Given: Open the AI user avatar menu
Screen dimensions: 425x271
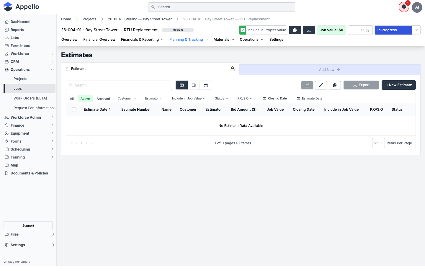Looking at the screenshot, I should point(417,7).
